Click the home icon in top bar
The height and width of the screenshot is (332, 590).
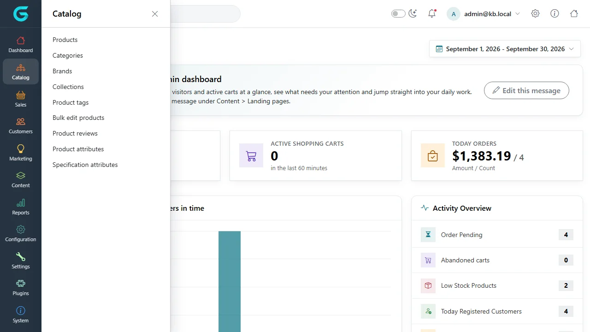[574, 14]
